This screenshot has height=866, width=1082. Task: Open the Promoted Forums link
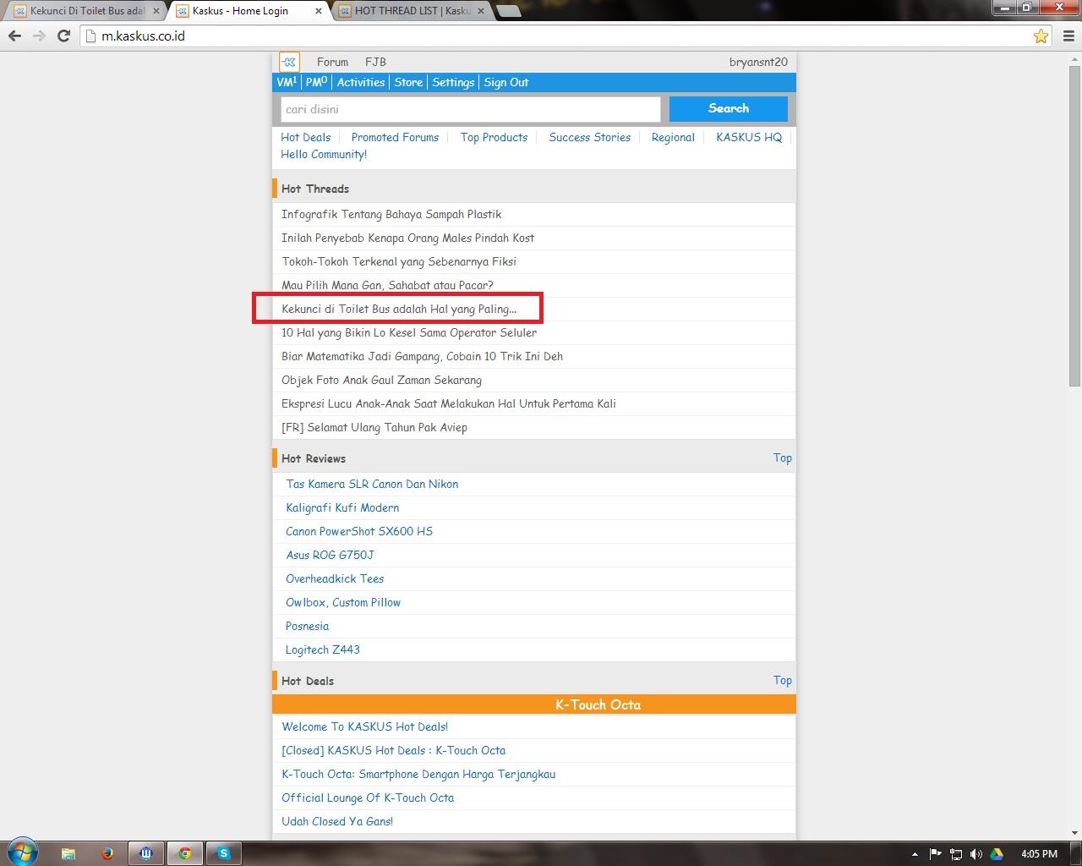coord(395,137)
